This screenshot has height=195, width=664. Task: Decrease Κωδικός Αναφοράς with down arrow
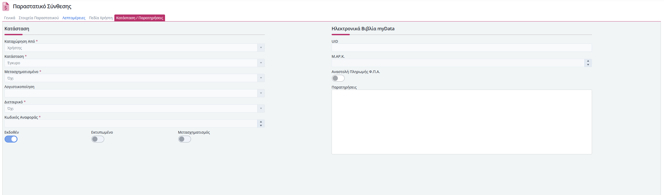point(261,126)
